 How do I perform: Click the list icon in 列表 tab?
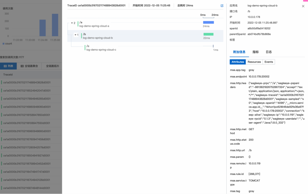tap(5, 66)
